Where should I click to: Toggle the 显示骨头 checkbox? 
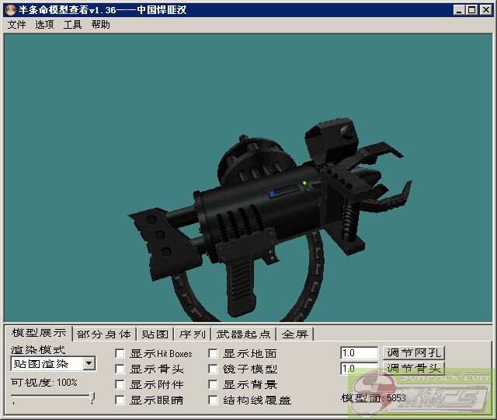point(120,369)
